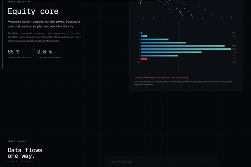251x167 pixels.
Task: Click the 'Data flows one way.' heading
Action: pyautogui.click(x=25, y=153)
